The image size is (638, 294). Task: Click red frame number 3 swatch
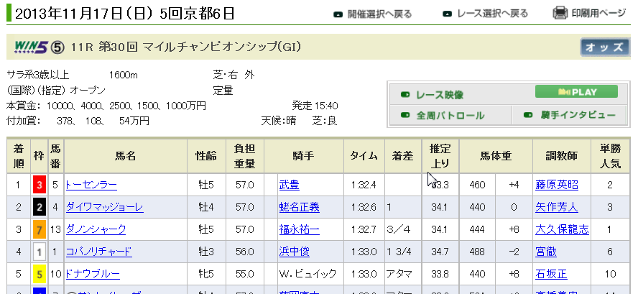(40, 185)
